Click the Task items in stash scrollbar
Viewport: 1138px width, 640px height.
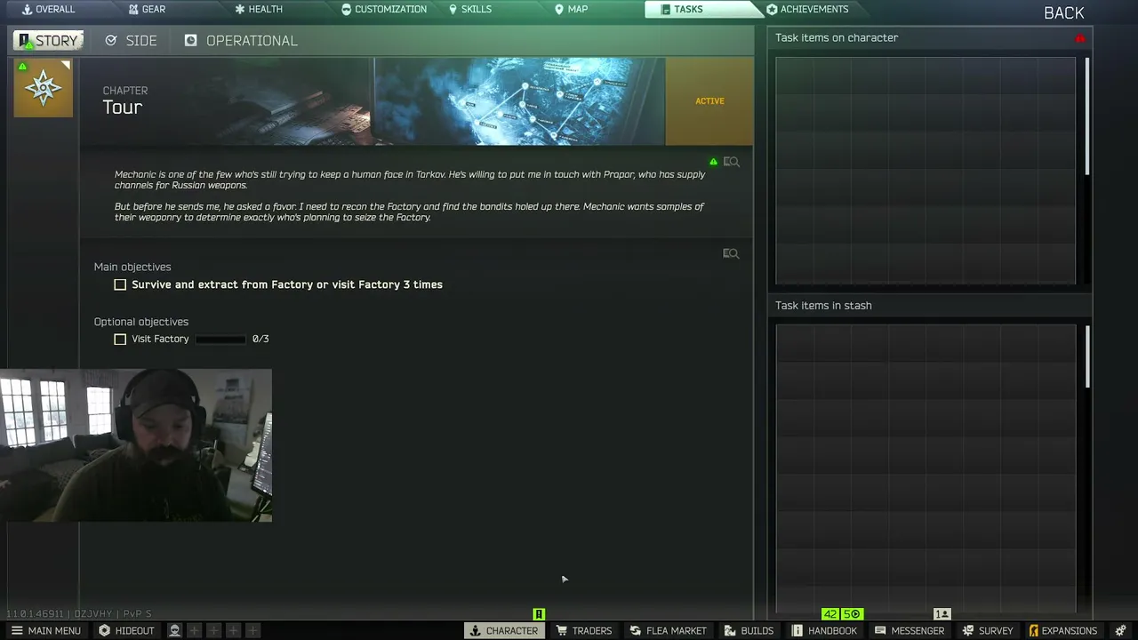1086,356
